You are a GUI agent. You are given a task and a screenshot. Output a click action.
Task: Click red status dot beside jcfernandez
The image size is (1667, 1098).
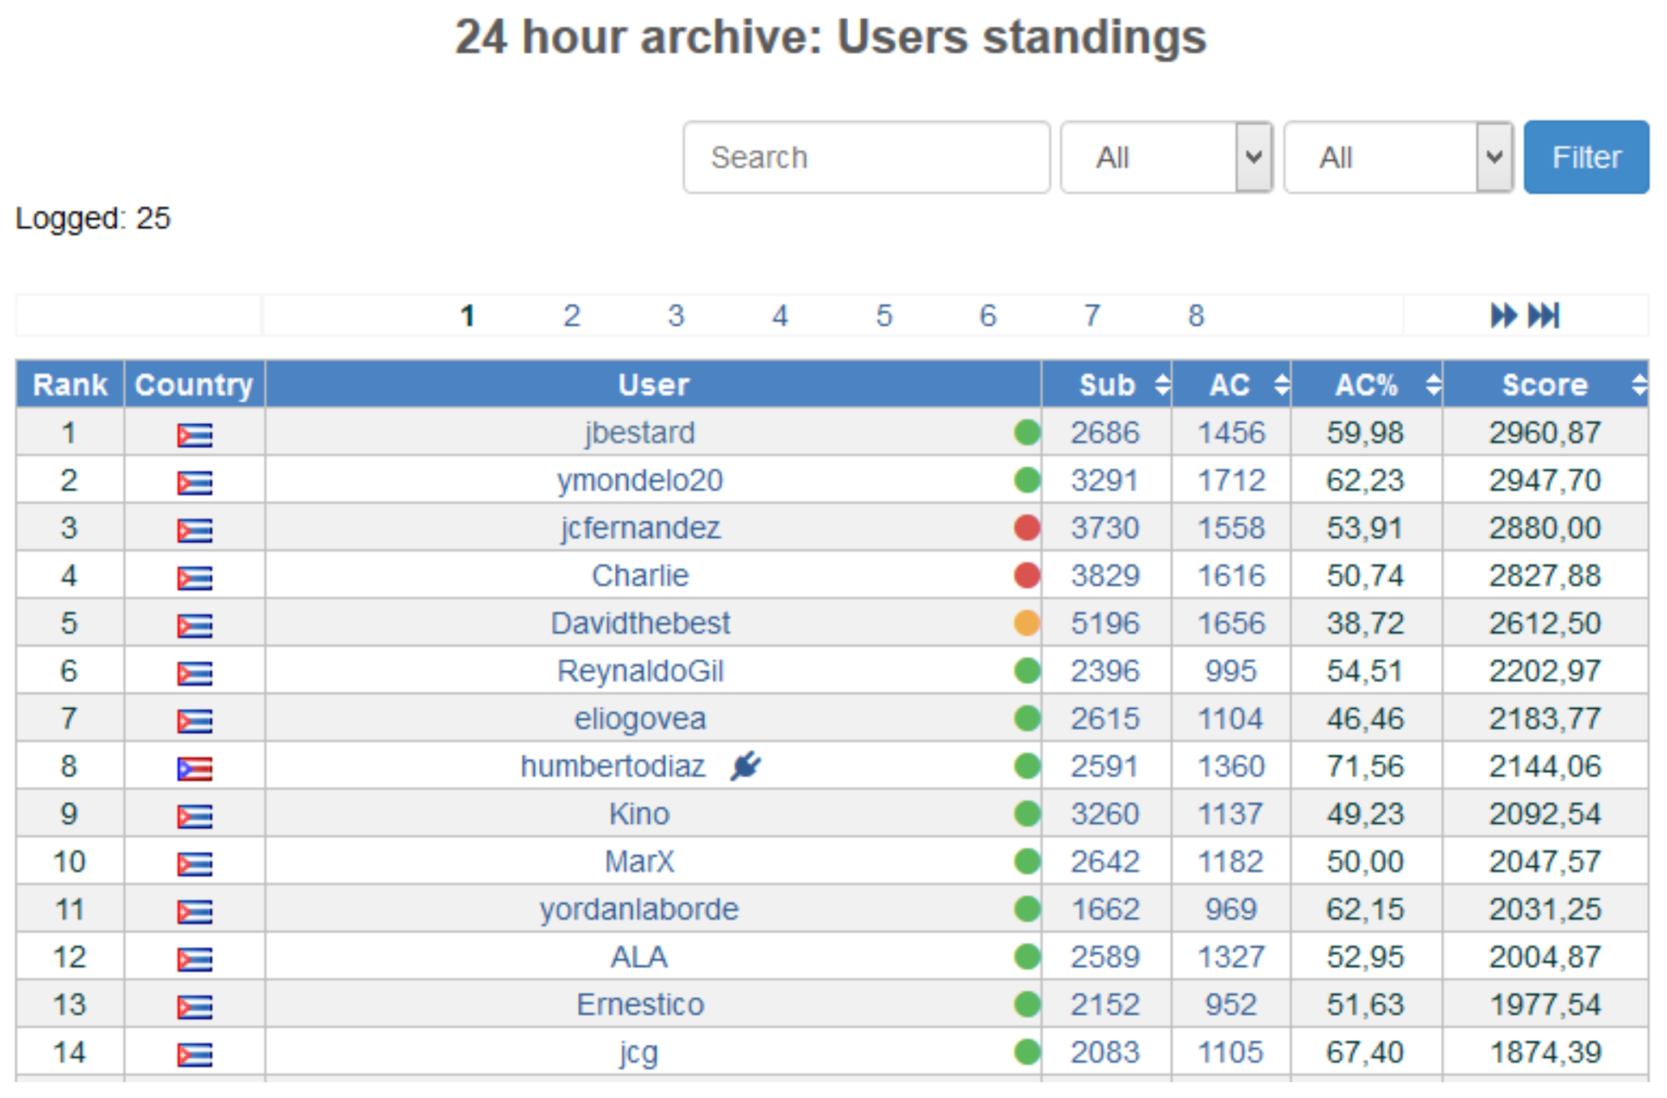point(1026,528)
